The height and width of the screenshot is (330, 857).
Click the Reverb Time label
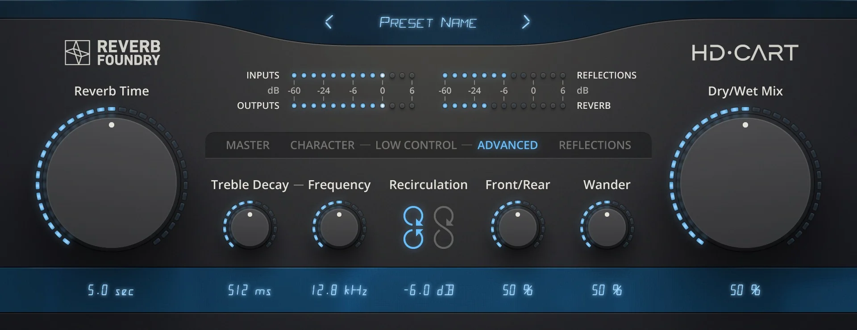pos(112,91)
